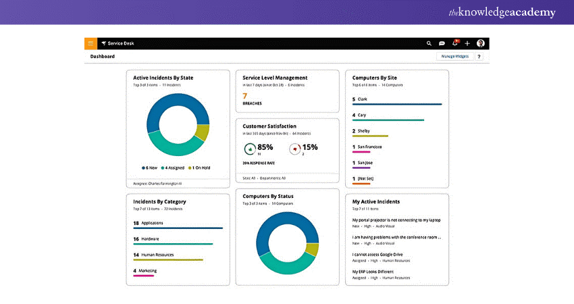The width and height of the screenshot is (574, 304).
Task: Click the red thumbs-down satisfaction icon
Action: [x=294, y=148]
